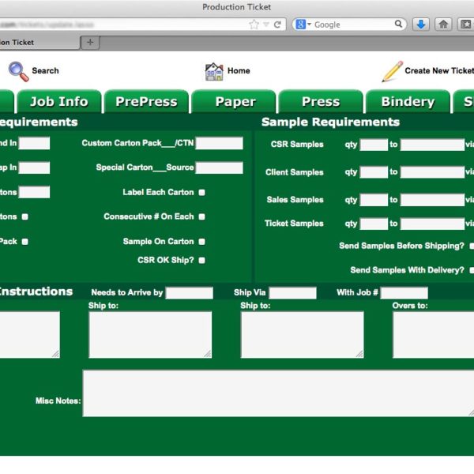Image resolution: width=474 pixels, height=474 pixels.
Task: Click the Home house icon
Action: click(214, 71)
